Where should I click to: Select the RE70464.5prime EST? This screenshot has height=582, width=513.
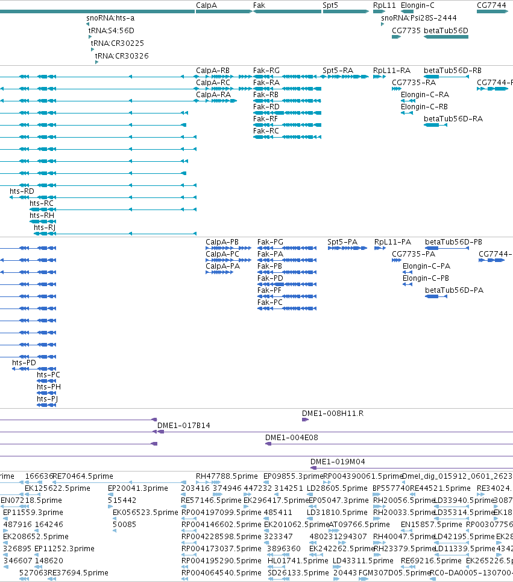[x=119, y=482]
